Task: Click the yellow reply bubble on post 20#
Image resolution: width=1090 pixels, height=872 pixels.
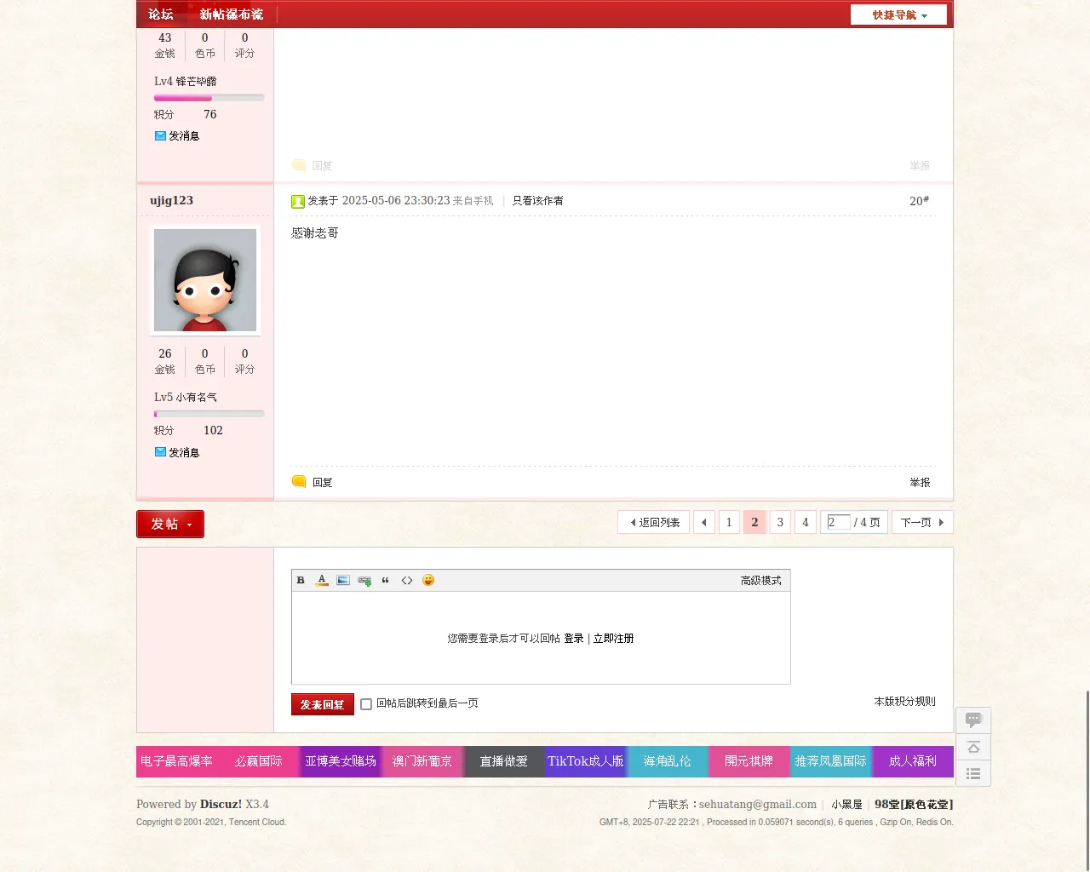Action: coord(299,482)
